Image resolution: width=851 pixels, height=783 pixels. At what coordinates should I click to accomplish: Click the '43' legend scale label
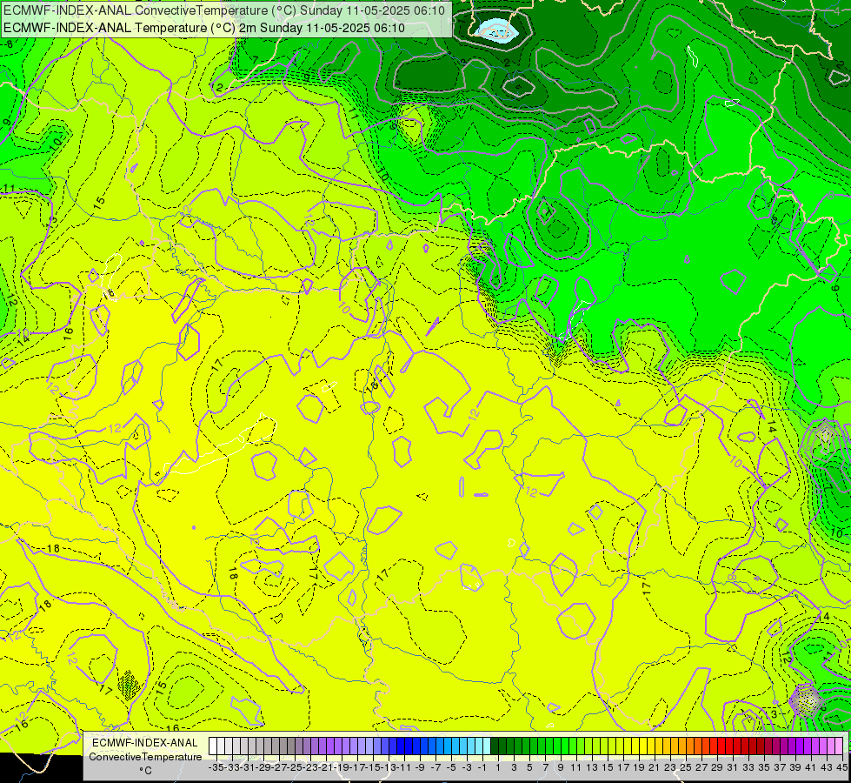(x=827, y=767)
